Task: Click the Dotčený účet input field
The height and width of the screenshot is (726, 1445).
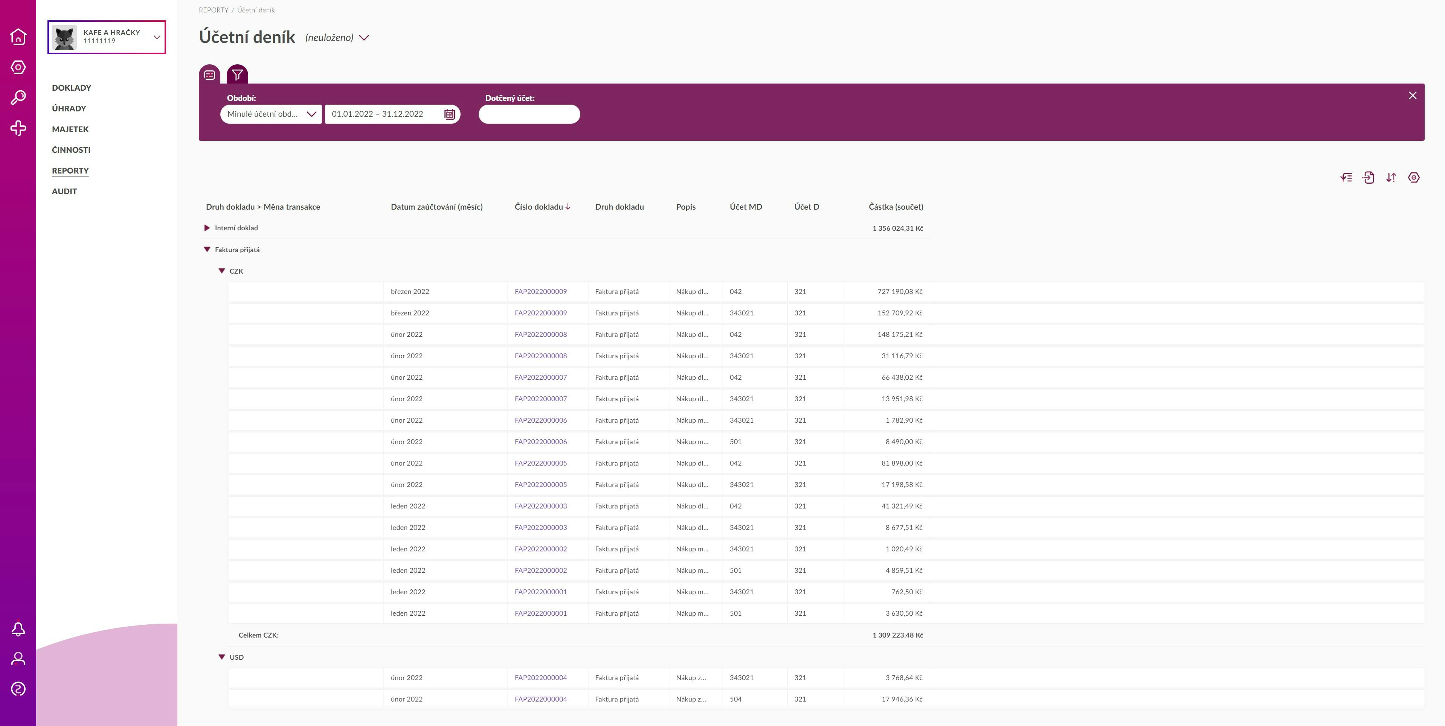Action: click(529, 114)
